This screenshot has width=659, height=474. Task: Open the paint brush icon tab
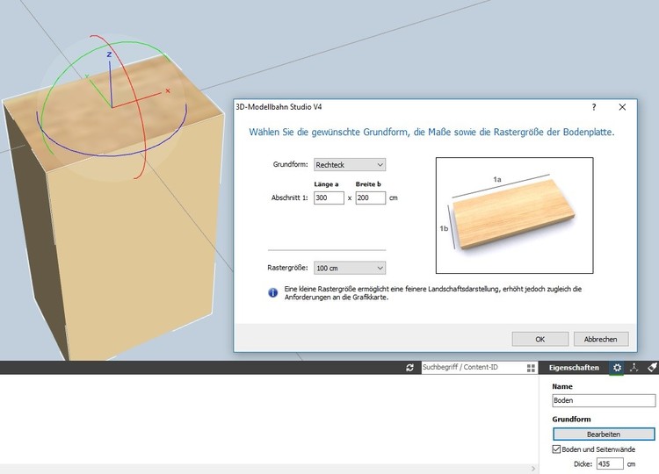pos(652,368)
